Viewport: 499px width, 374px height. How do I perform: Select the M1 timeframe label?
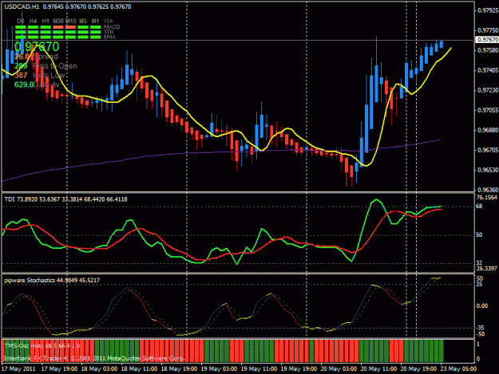pyautogui.click(x=95, y=21)
